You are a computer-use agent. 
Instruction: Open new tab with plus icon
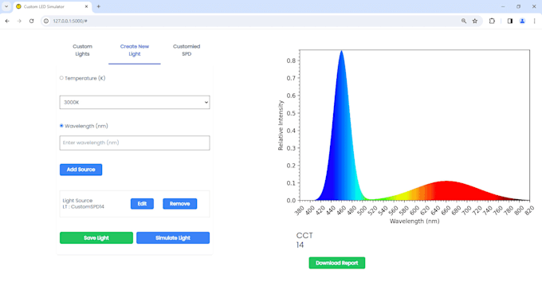[99, 6]
